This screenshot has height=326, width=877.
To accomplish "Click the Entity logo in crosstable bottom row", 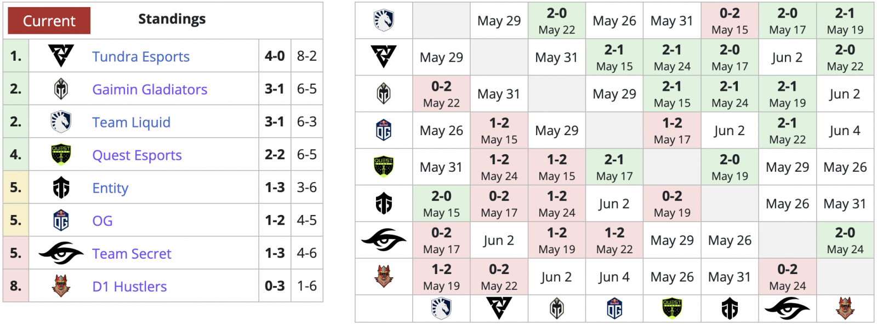I will (x=730, y=309).
